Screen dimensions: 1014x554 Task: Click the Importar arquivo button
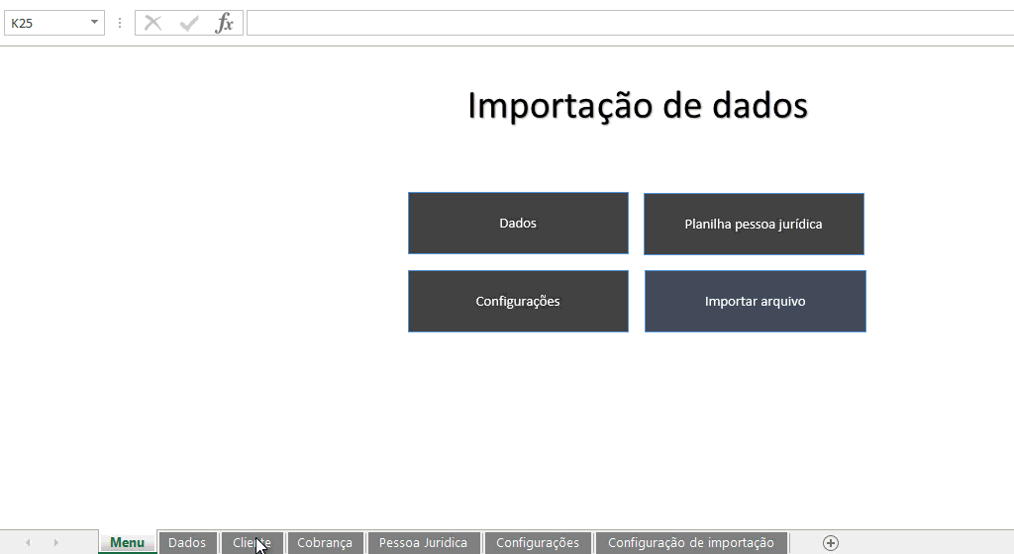click(755, 301)
